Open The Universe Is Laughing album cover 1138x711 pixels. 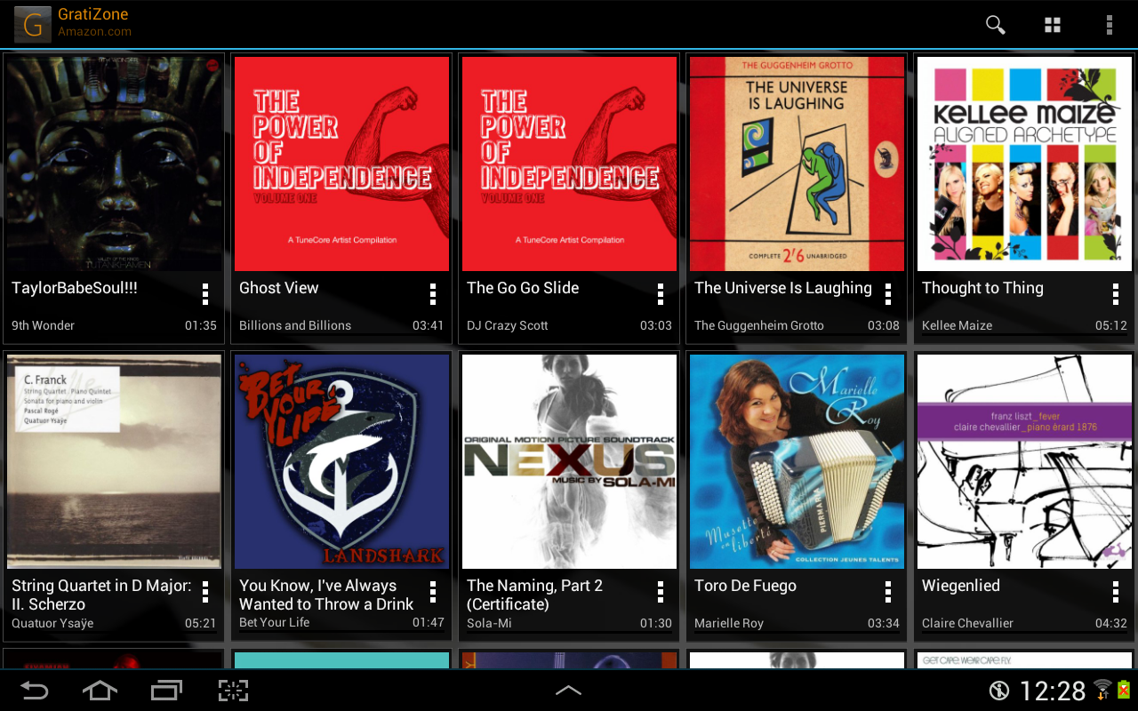797,164
